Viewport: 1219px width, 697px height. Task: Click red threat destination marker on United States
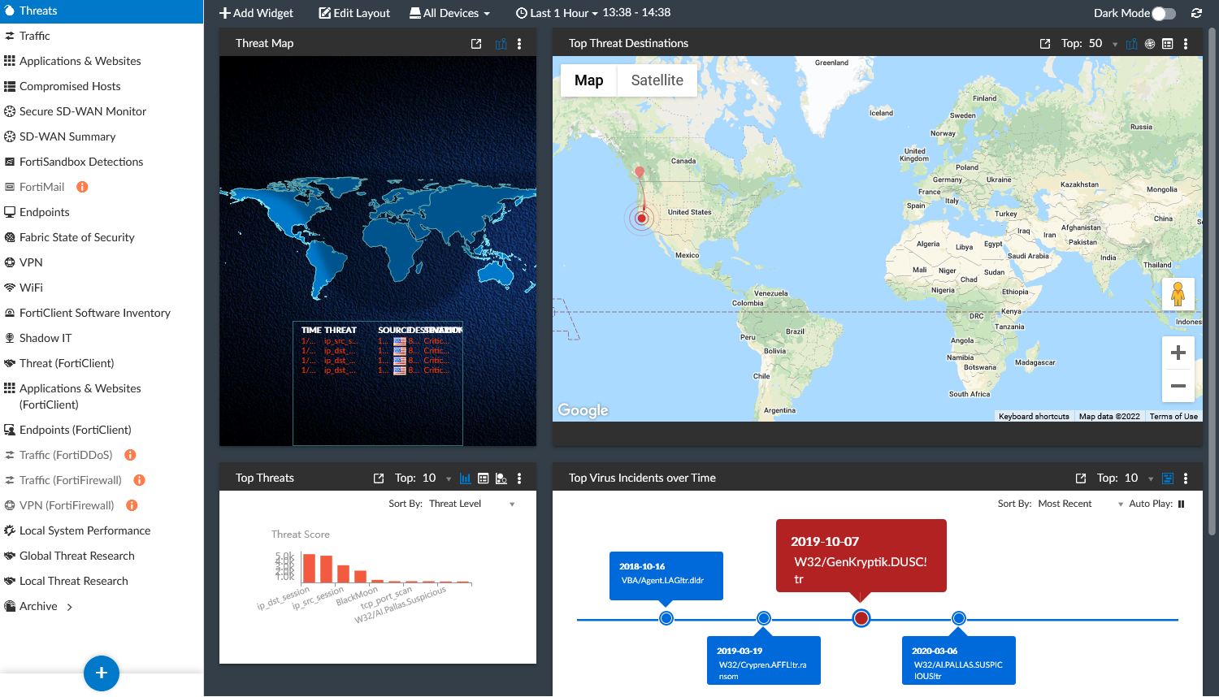click(x=642, y=218)
